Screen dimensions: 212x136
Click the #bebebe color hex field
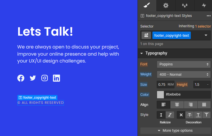(187, 95)
